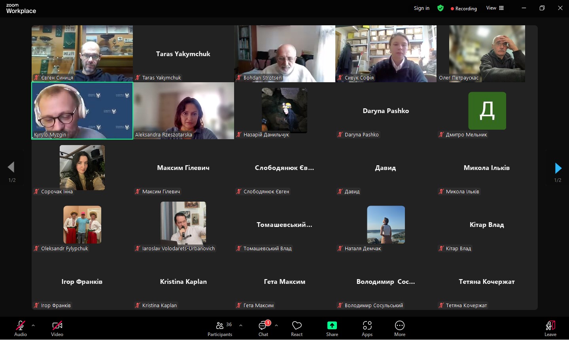Click the red Recording indicator
The width and height of the screenshot is (569, 340).
click(x=464, y=9)
